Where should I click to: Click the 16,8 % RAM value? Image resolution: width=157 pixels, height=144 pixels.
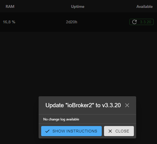9,22
